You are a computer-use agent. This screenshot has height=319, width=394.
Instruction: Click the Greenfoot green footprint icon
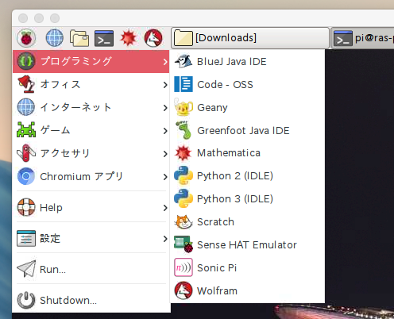pos(183,130)
